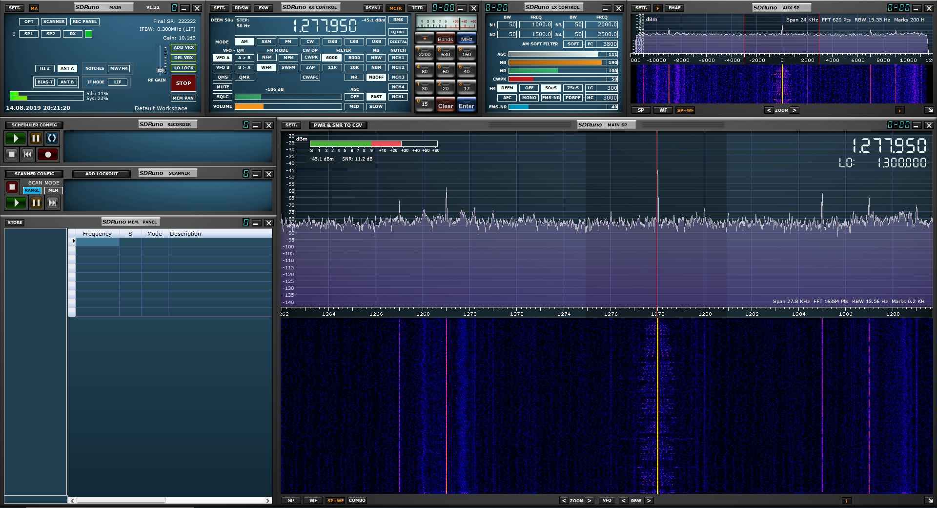The width and height of the screenshot is (937, 508).
Task: Rewind recorder to start
Action: pos(28,154)
